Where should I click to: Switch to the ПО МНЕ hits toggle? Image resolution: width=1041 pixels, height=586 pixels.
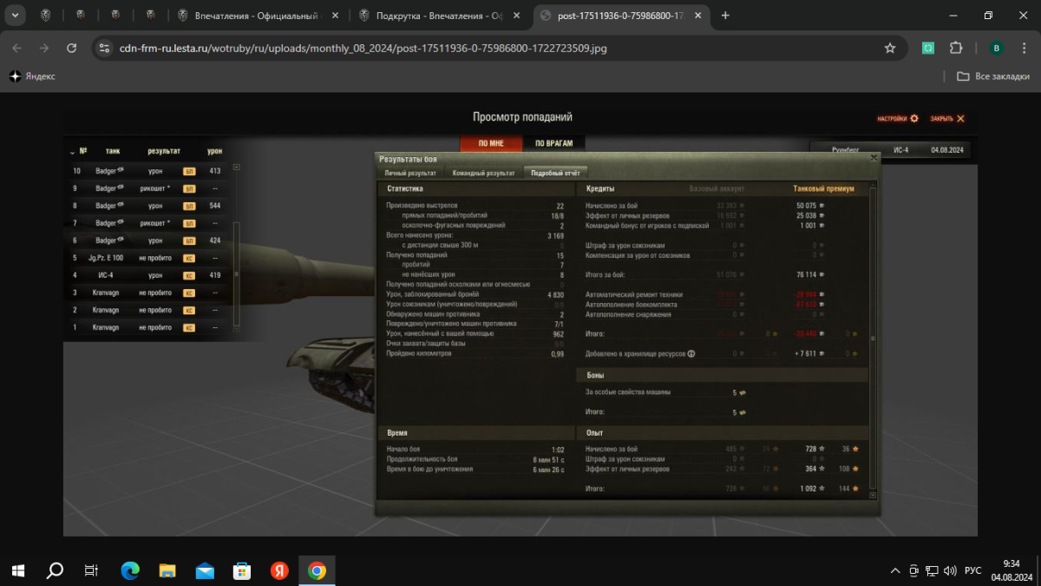[x=491, y=144]
